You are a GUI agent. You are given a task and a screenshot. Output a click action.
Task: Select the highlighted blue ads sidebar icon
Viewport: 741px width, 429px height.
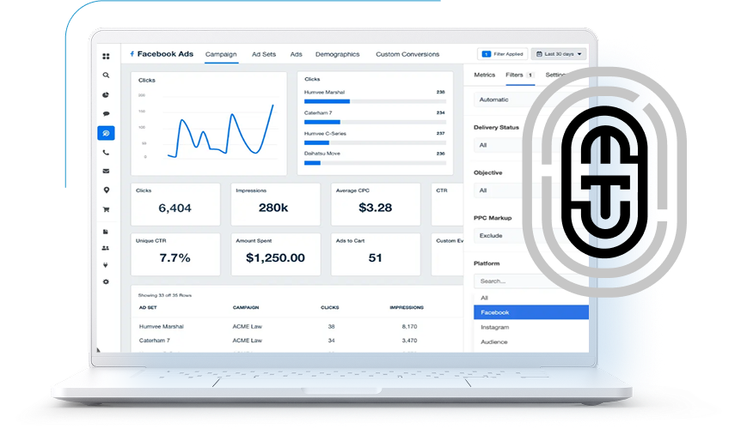point(106,133)
